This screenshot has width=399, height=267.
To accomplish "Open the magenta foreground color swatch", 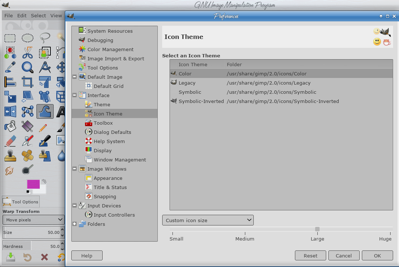I will pyautogui.click(x=33, y=184).
